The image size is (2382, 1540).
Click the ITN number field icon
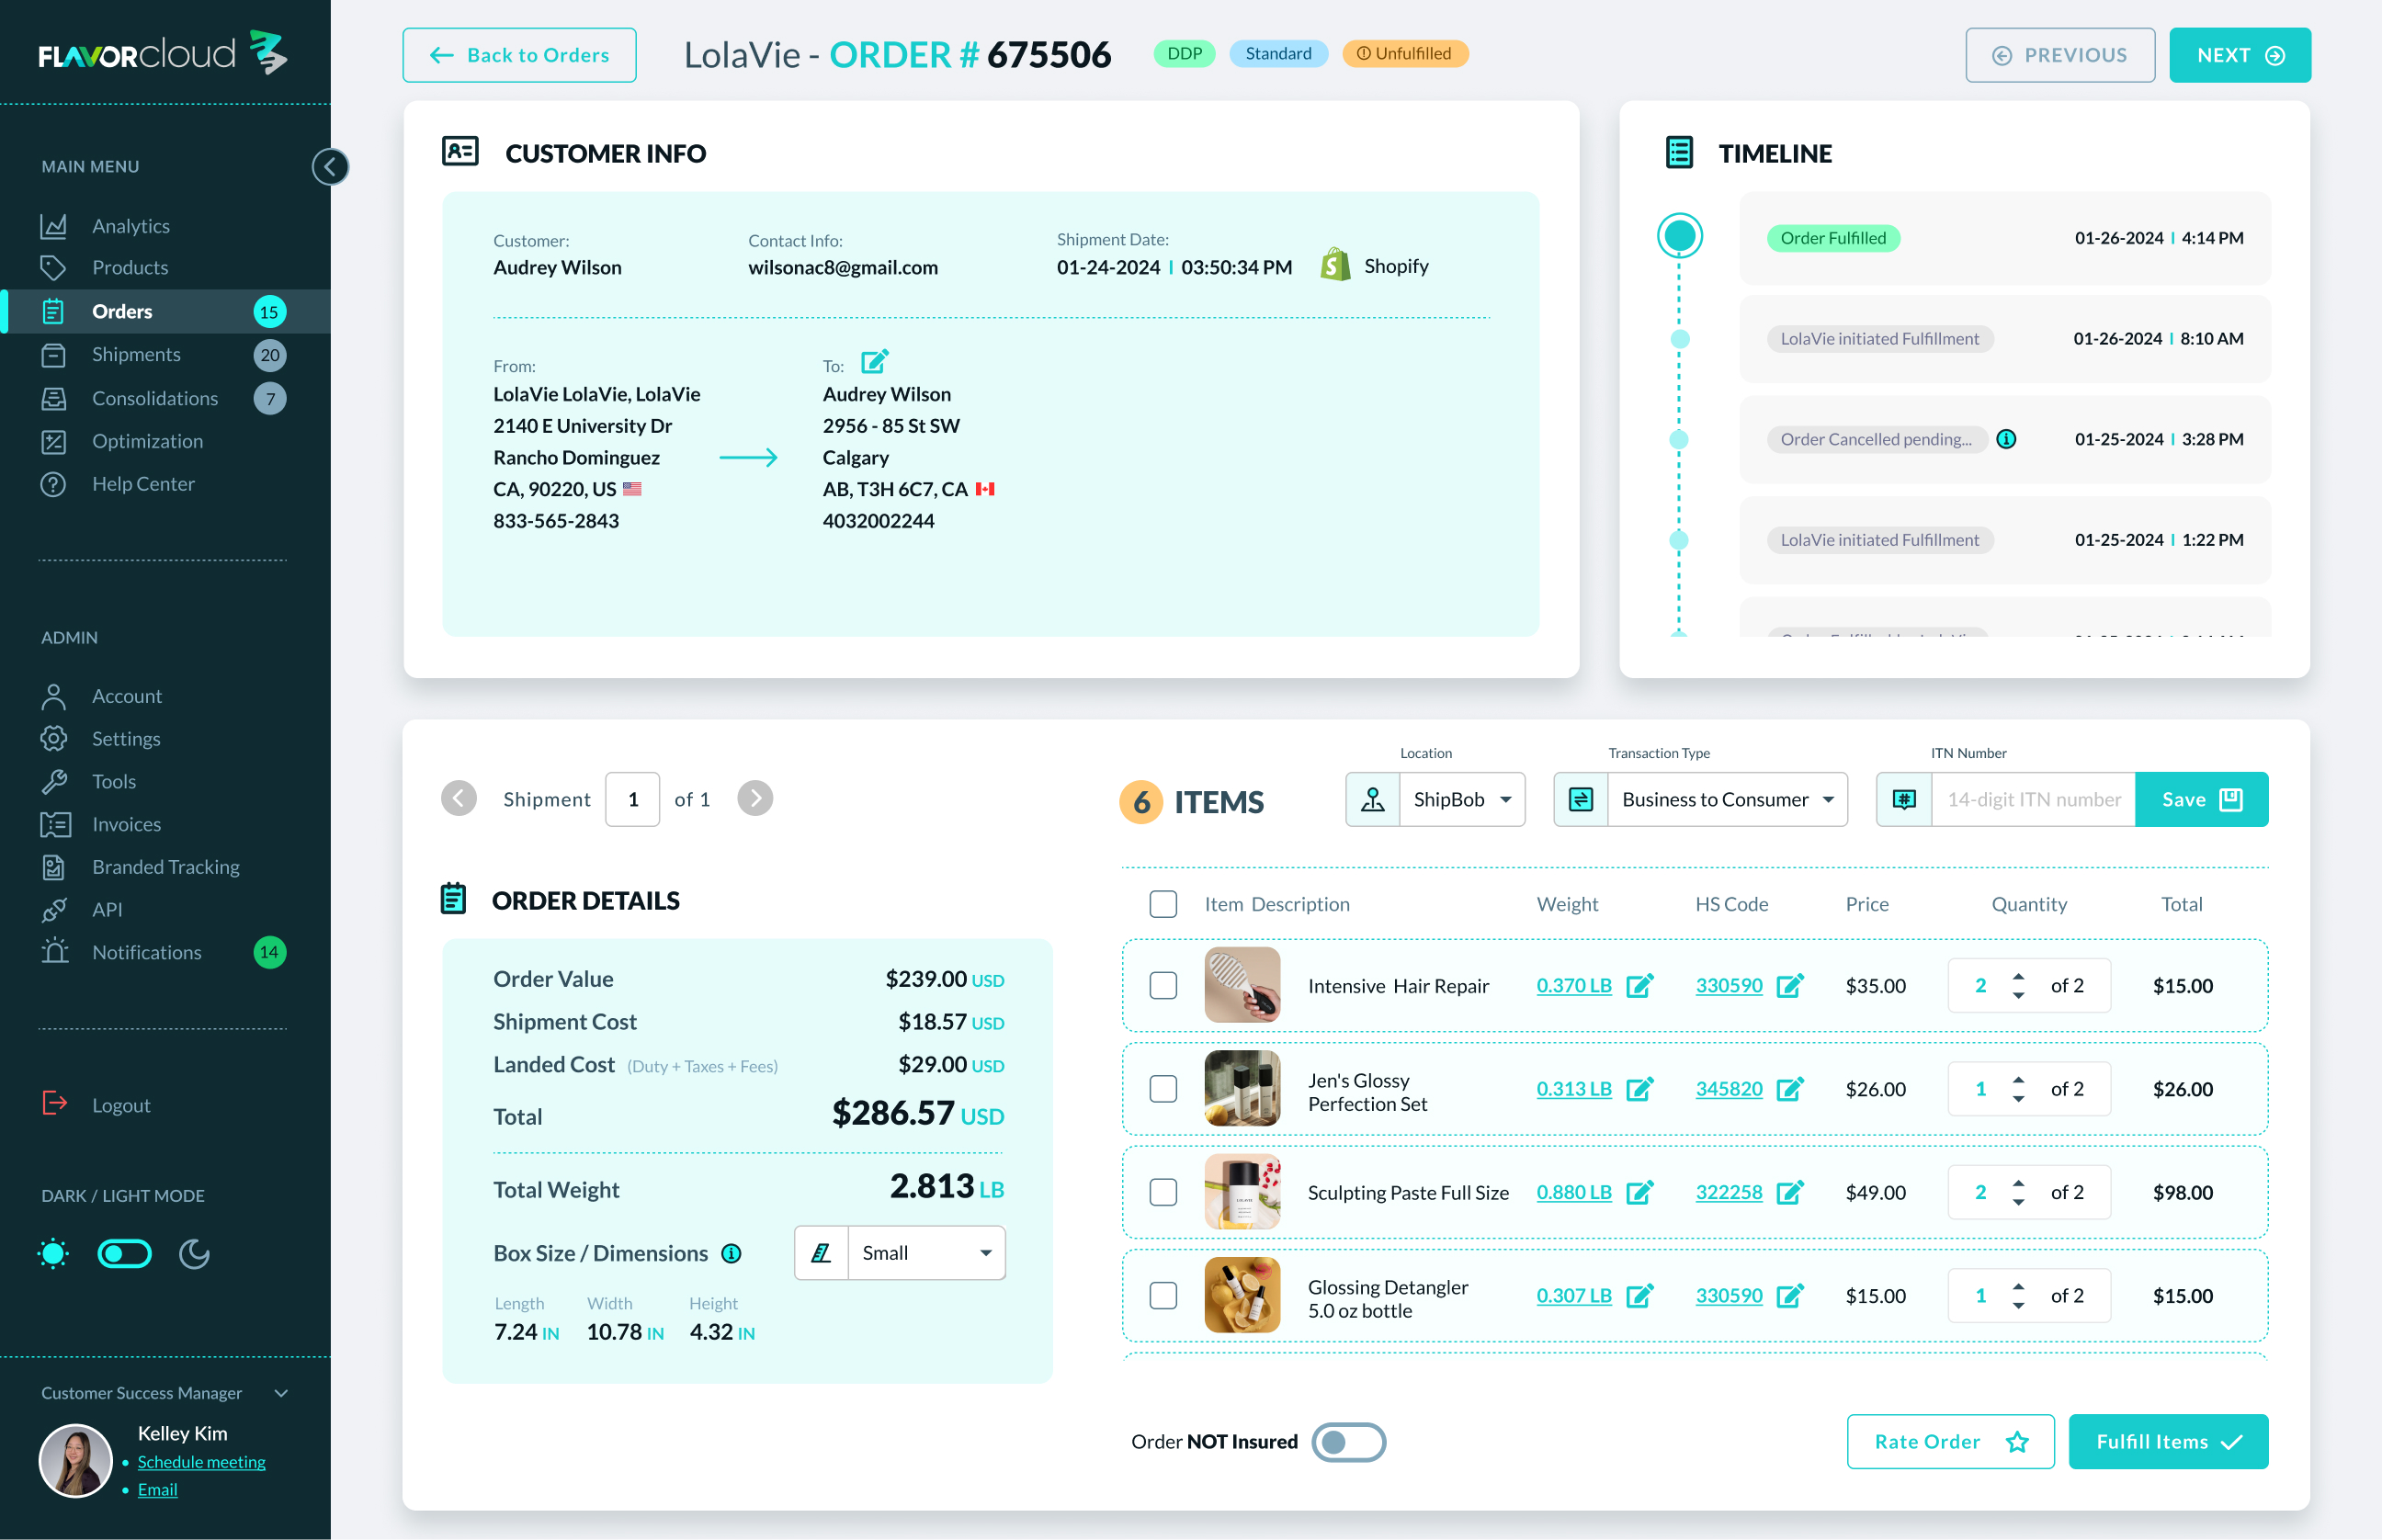tap(1904, 799)
